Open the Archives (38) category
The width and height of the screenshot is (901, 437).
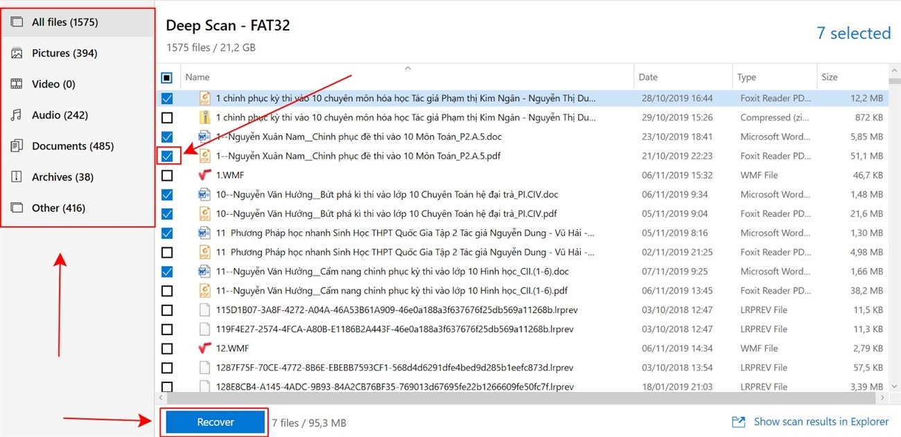coord(78,177)
